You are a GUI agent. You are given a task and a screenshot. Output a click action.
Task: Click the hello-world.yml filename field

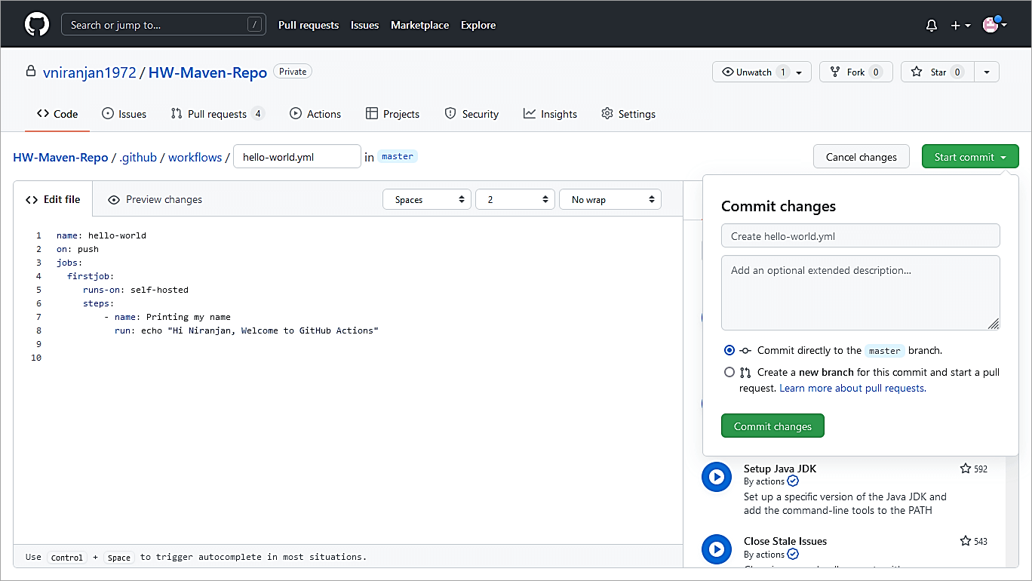coord(296,157)
